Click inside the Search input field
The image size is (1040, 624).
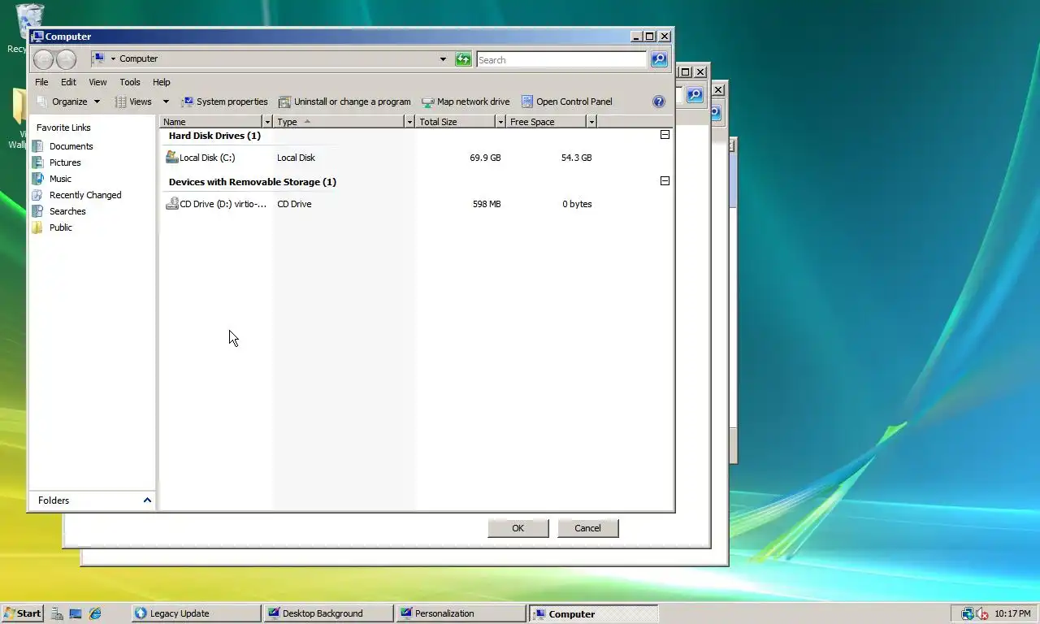pyautogui.click(x=561, y=59)
